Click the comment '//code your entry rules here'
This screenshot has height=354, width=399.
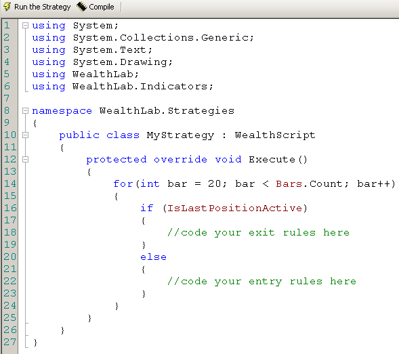click(261, 282)
